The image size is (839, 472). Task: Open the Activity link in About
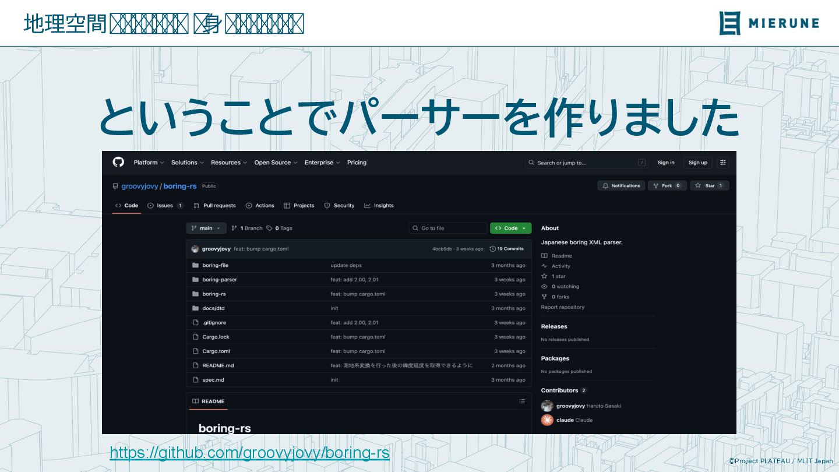tap(556, 266)
